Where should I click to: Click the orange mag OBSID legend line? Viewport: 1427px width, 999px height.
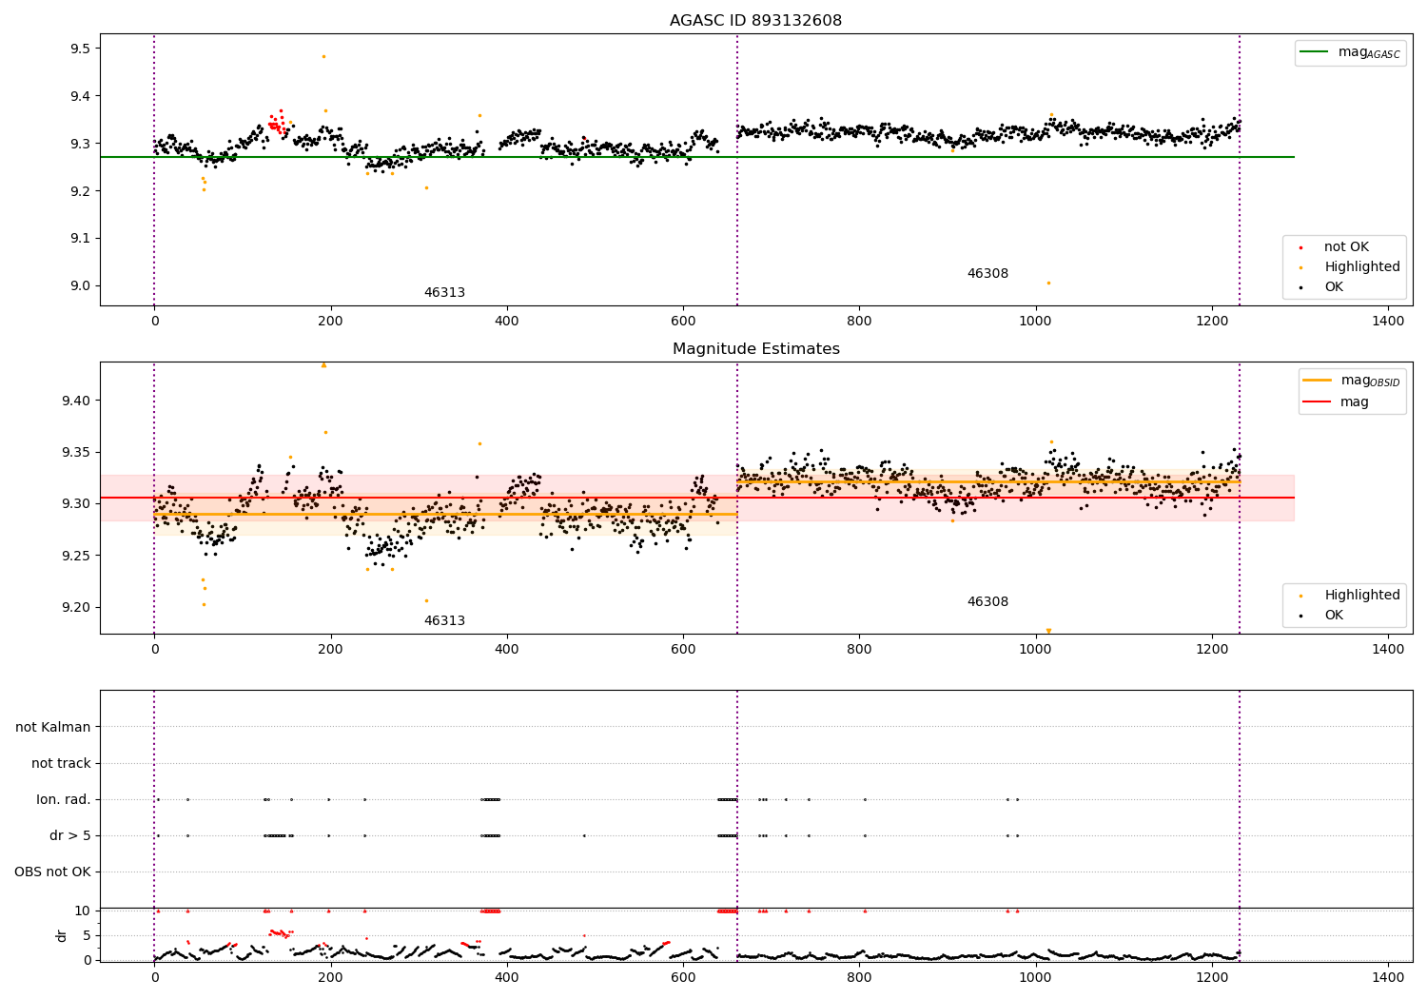click(1318, 381)
